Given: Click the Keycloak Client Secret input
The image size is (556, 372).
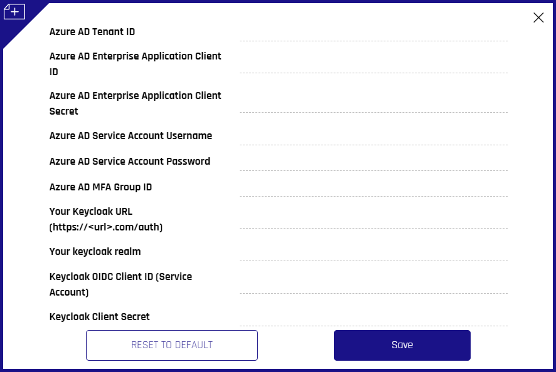Looking at the screenshot, I should tap(373, 319).
